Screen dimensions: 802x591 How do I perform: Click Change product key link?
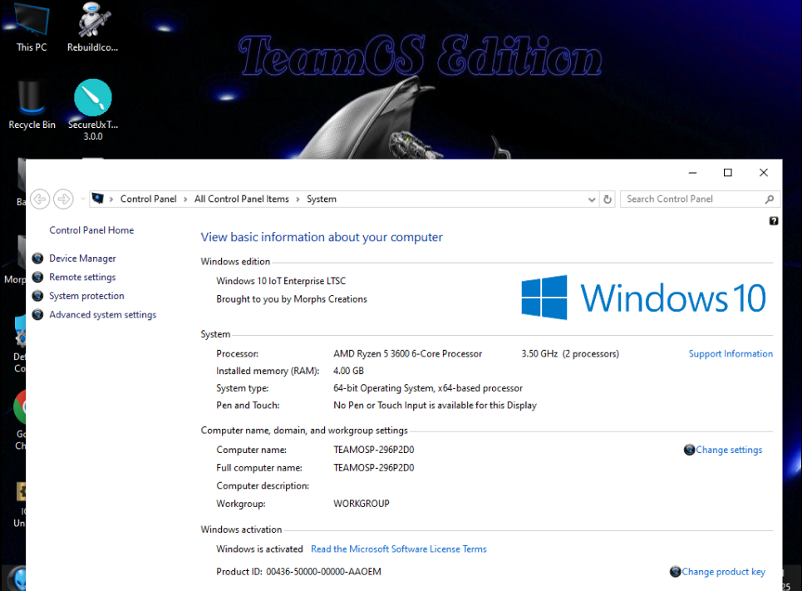coord(723,572)
